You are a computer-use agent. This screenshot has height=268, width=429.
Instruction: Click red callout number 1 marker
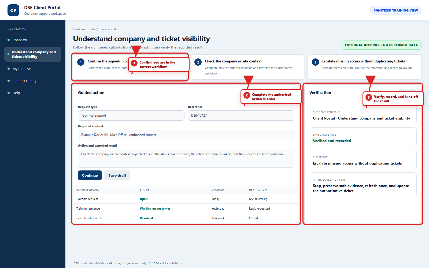[x=134, y=63]
